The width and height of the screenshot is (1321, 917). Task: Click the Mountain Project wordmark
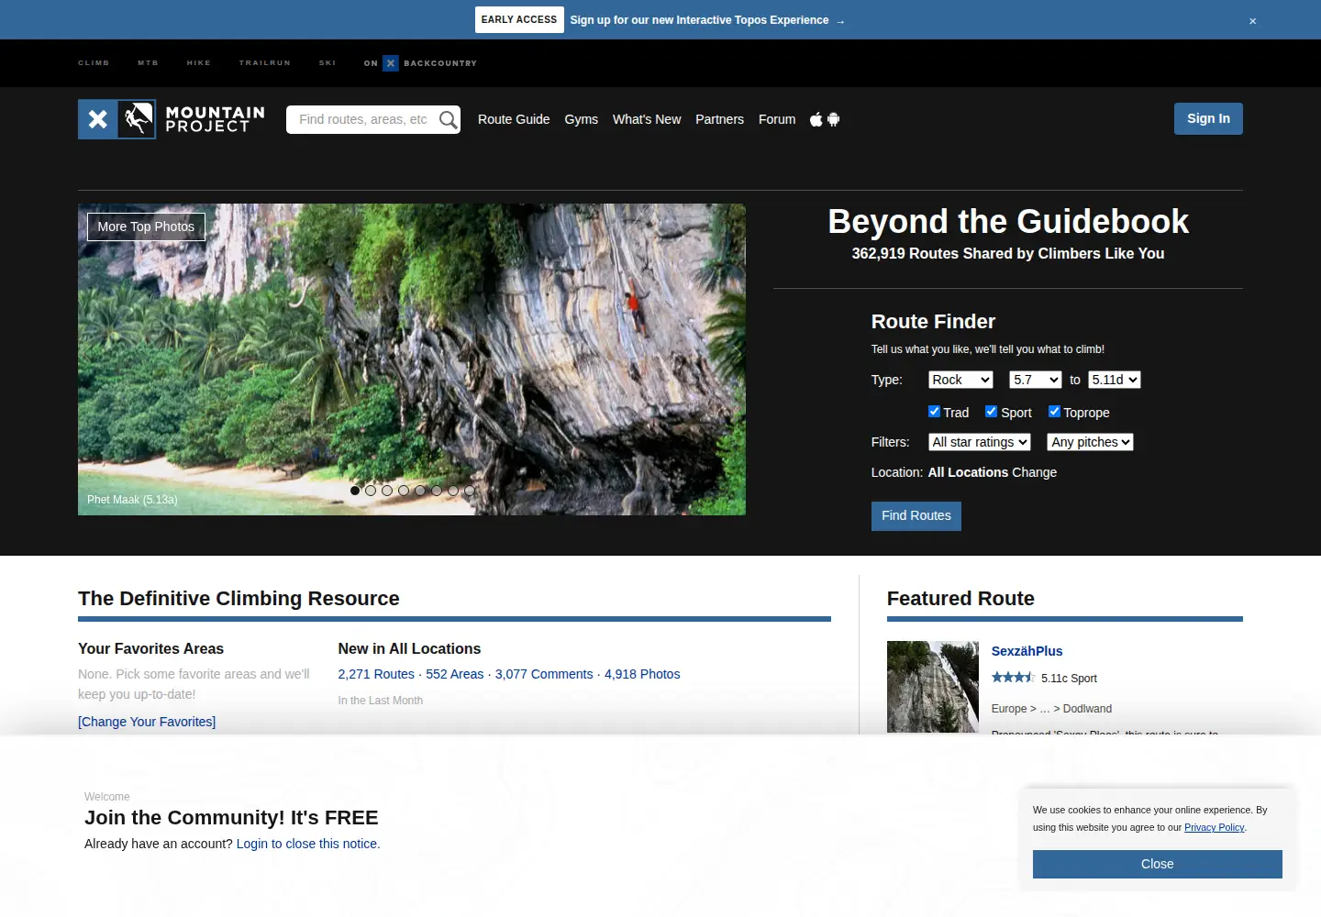215,119
